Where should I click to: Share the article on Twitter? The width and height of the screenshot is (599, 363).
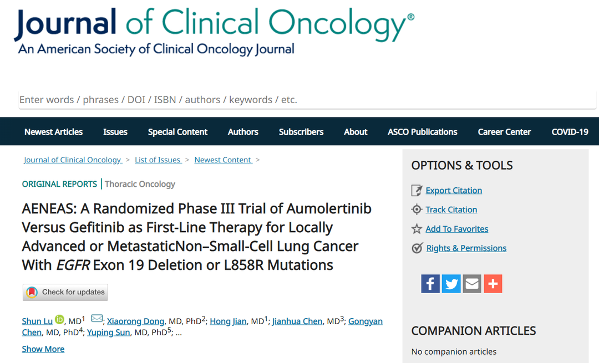451,284
